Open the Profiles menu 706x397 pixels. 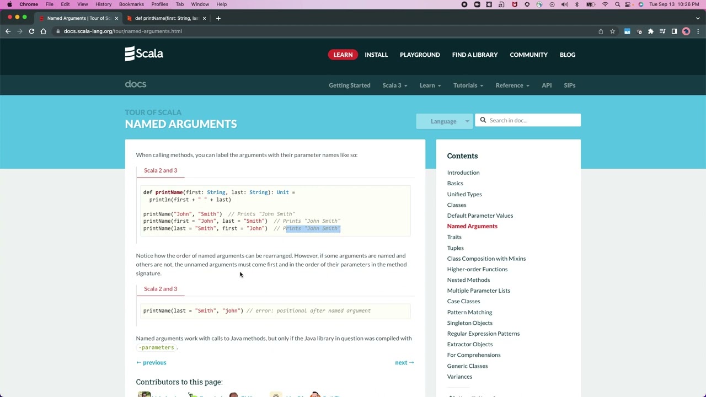click(159, 4)
